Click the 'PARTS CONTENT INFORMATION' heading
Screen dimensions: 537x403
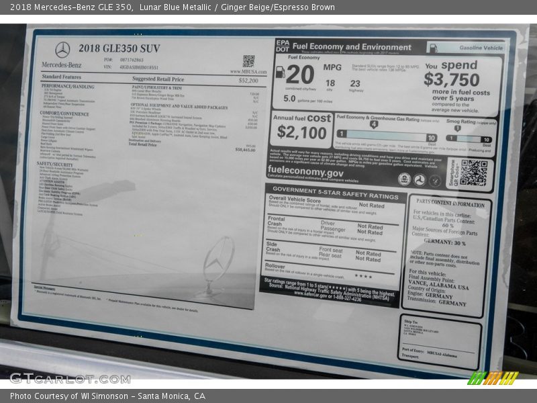pyautogui.click(x=450, y=204)
